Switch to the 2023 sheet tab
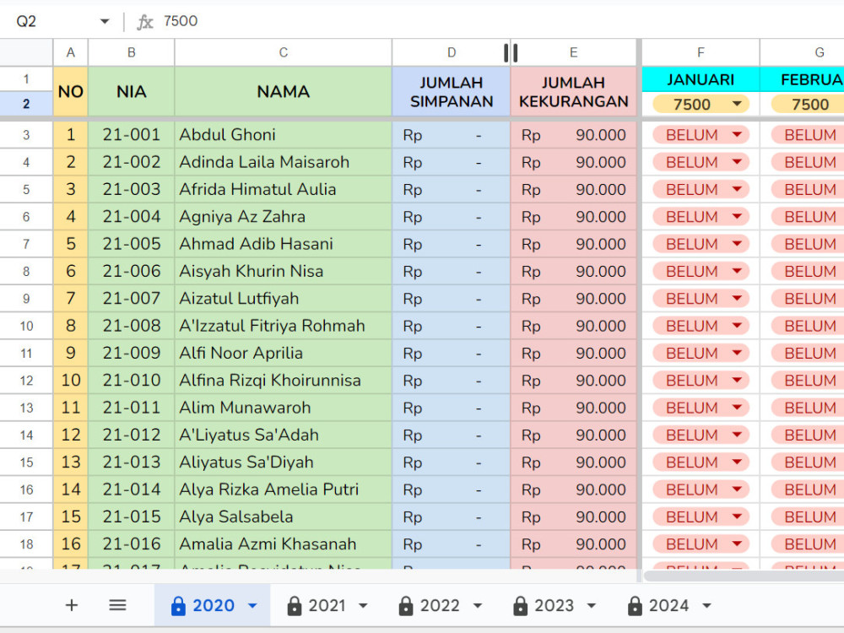 (554, 605)
